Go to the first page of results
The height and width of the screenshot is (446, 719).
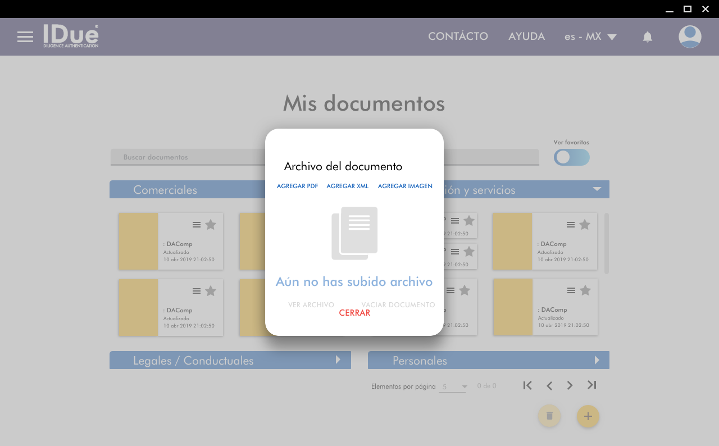click(527, 385)
